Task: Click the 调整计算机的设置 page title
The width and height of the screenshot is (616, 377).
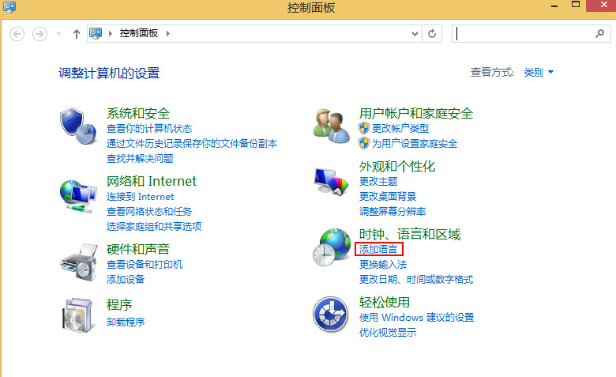Action: 109,74
